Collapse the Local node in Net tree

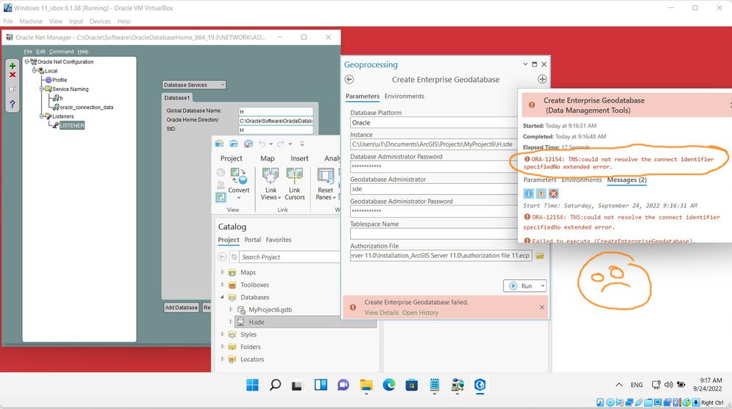point(34,70)
